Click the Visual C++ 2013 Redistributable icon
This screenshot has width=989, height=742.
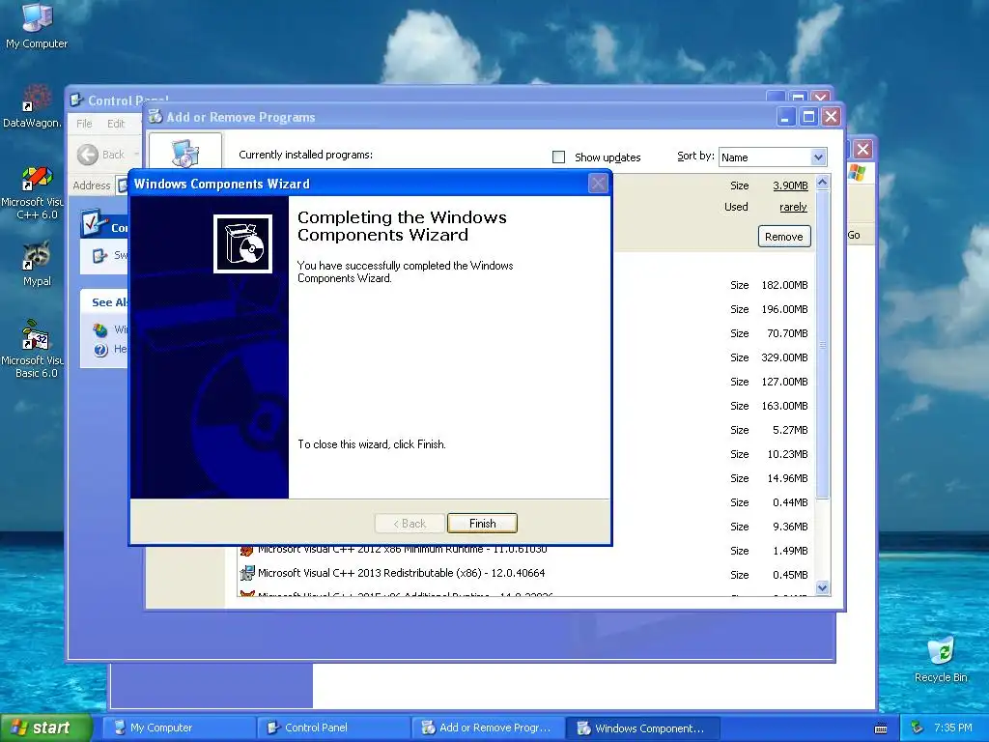pyautogui.click(x=246, y=573)
